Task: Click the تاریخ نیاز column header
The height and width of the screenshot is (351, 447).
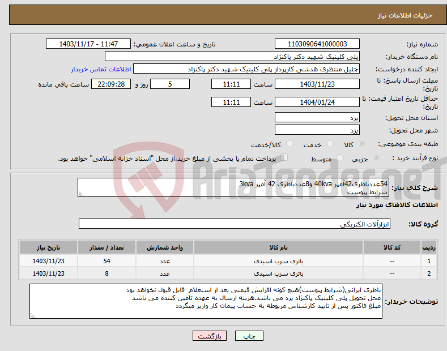Action: 49,247
